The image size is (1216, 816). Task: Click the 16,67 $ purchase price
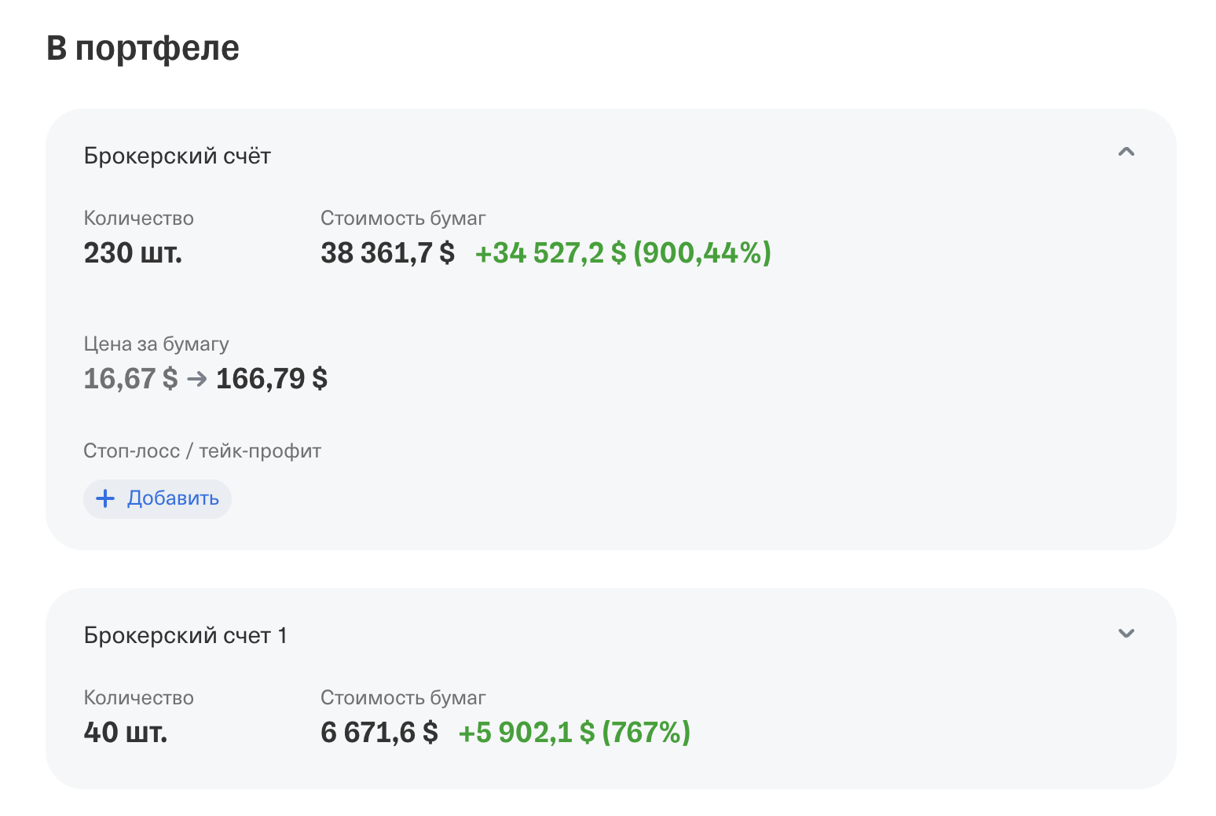click(x=130, y=379)
